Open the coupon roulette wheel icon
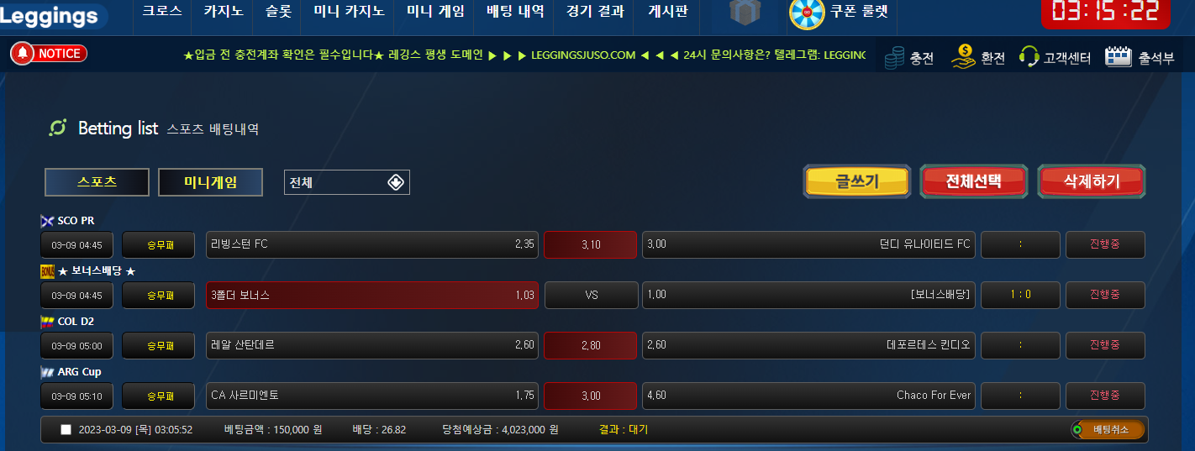Image resolution: width=1195 pixels, height=451 pixels. click(807, 13)
